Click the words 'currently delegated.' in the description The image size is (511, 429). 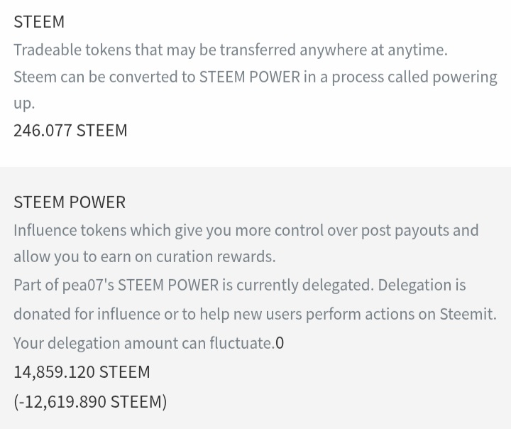tap(305, 286)
